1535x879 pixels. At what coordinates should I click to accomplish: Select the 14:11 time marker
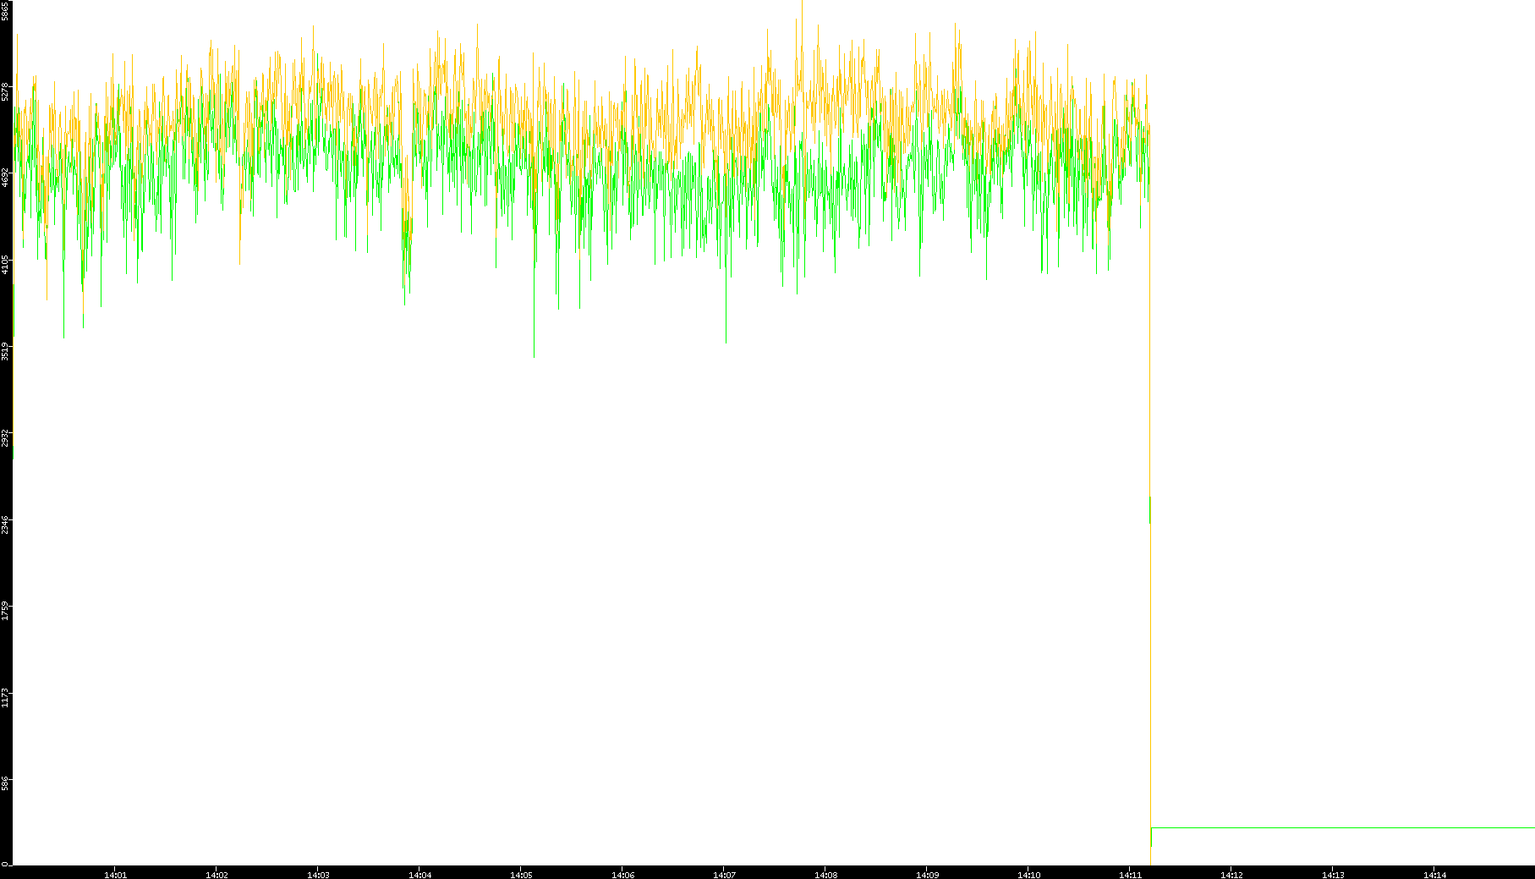1130,874
